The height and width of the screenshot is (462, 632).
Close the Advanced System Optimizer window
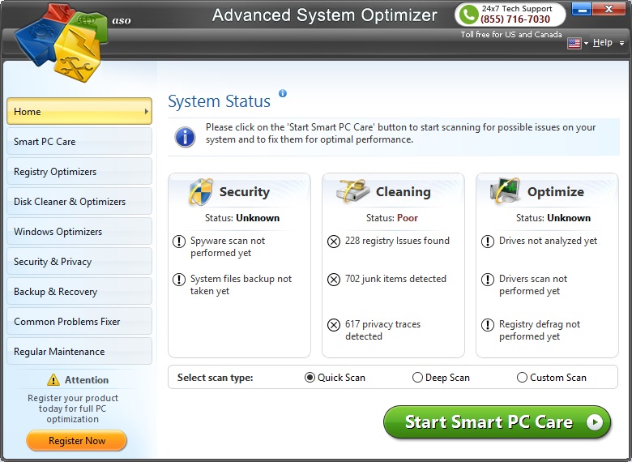[x=609, y=9]
